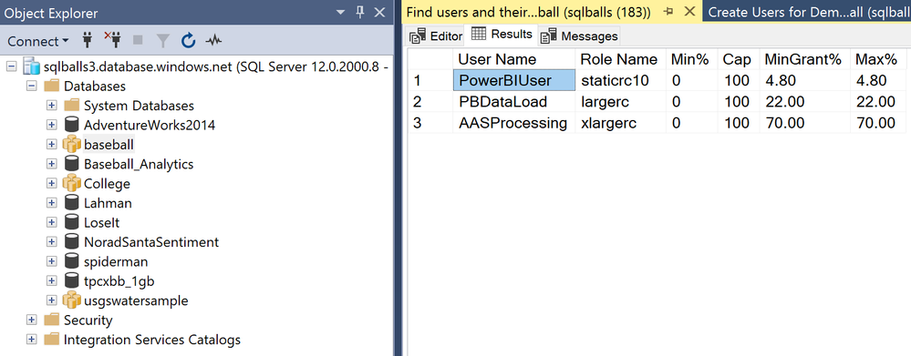Open the Connect dropdown menu

[37, 41]
